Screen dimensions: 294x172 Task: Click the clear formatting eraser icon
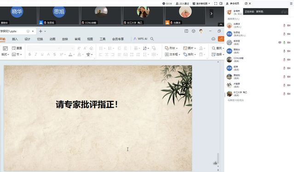click(91, 48)
